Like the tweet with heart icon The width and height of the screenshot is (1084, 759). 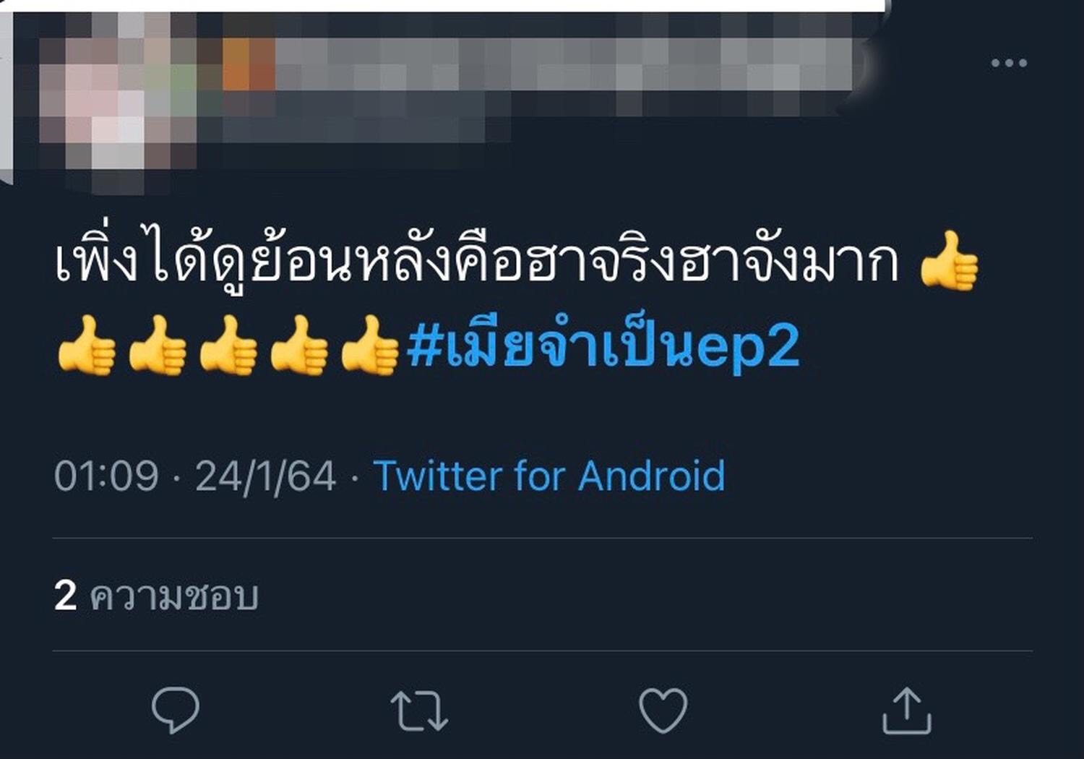(663, 711)
